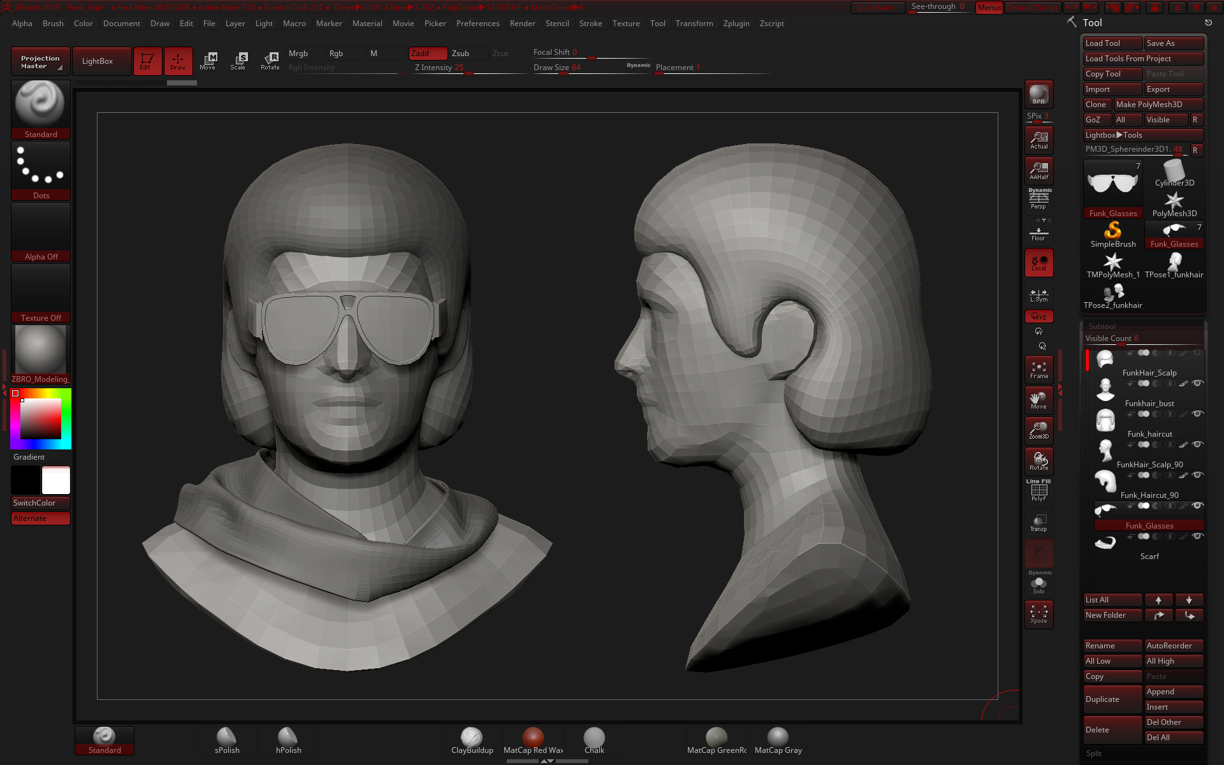Image resolution: width=1224 pixels, height=765 pixels.
Task: Toggle Solo mode
Action: click(1038, 584)
